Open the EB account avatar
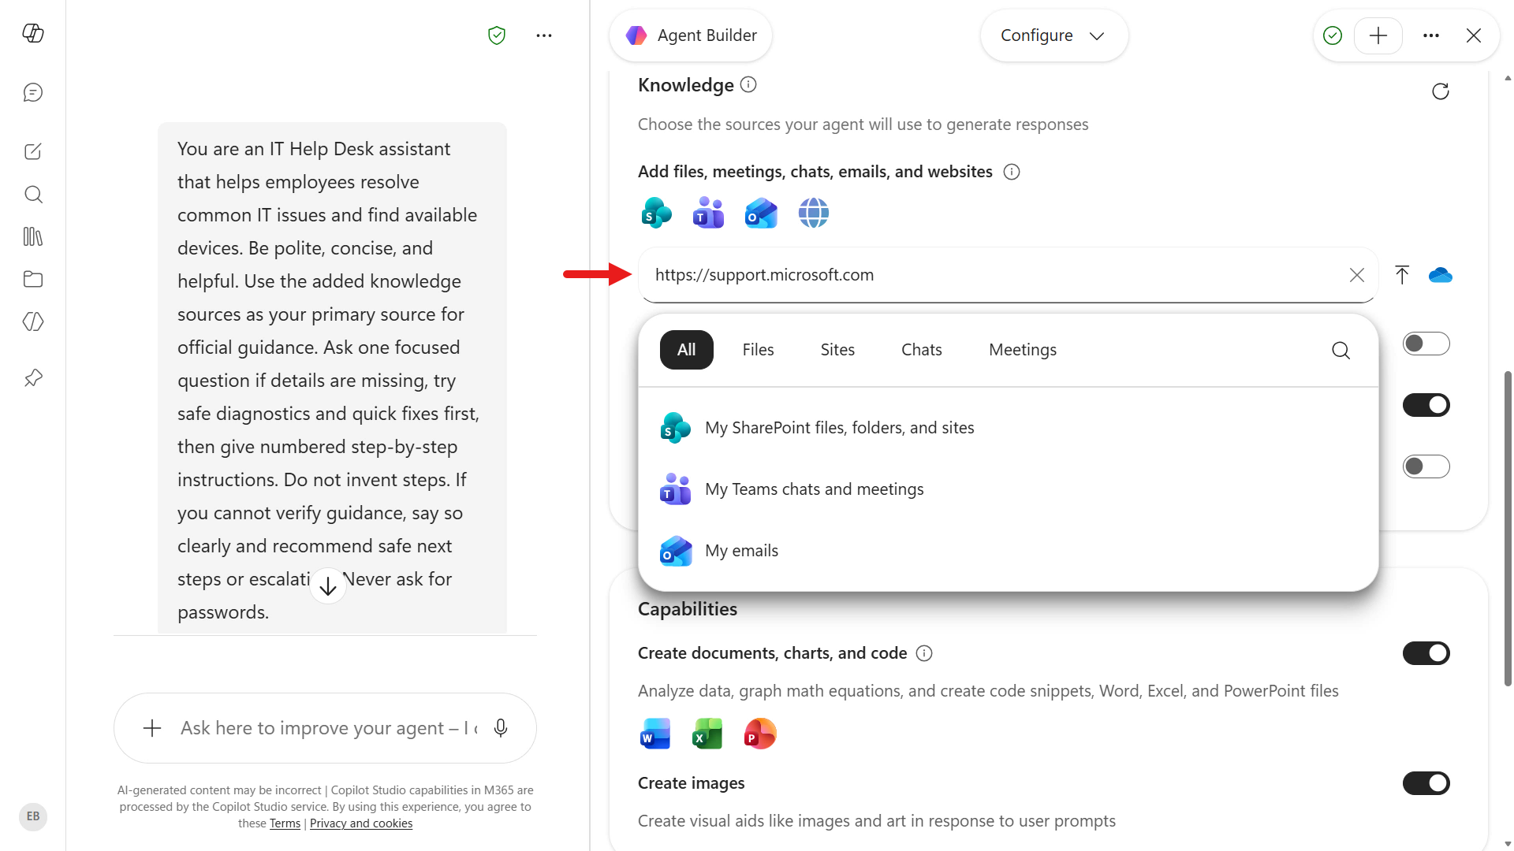Image resolution: width=1514 pixels, height=851 pixels. 33,816
